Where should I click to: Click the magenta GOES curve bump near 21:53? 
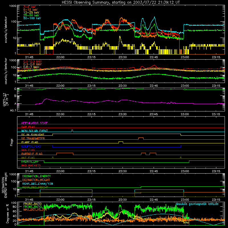pos(46,99)
